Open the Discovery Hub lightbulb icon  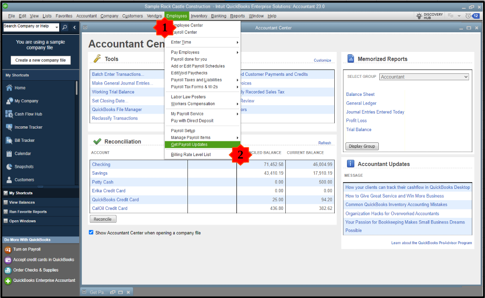[419, 16]
